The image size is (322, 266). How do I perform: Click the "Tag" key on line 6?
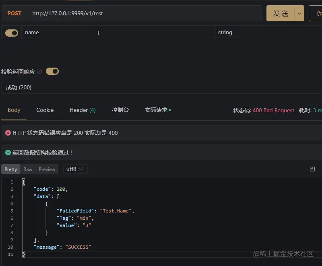pos(64,218)
